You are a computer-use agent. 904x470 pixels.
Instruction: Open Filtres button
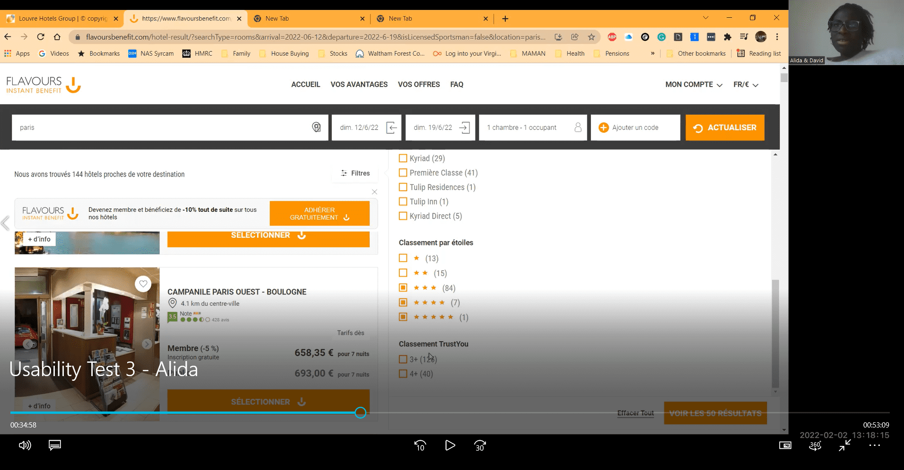pos(356,173)
